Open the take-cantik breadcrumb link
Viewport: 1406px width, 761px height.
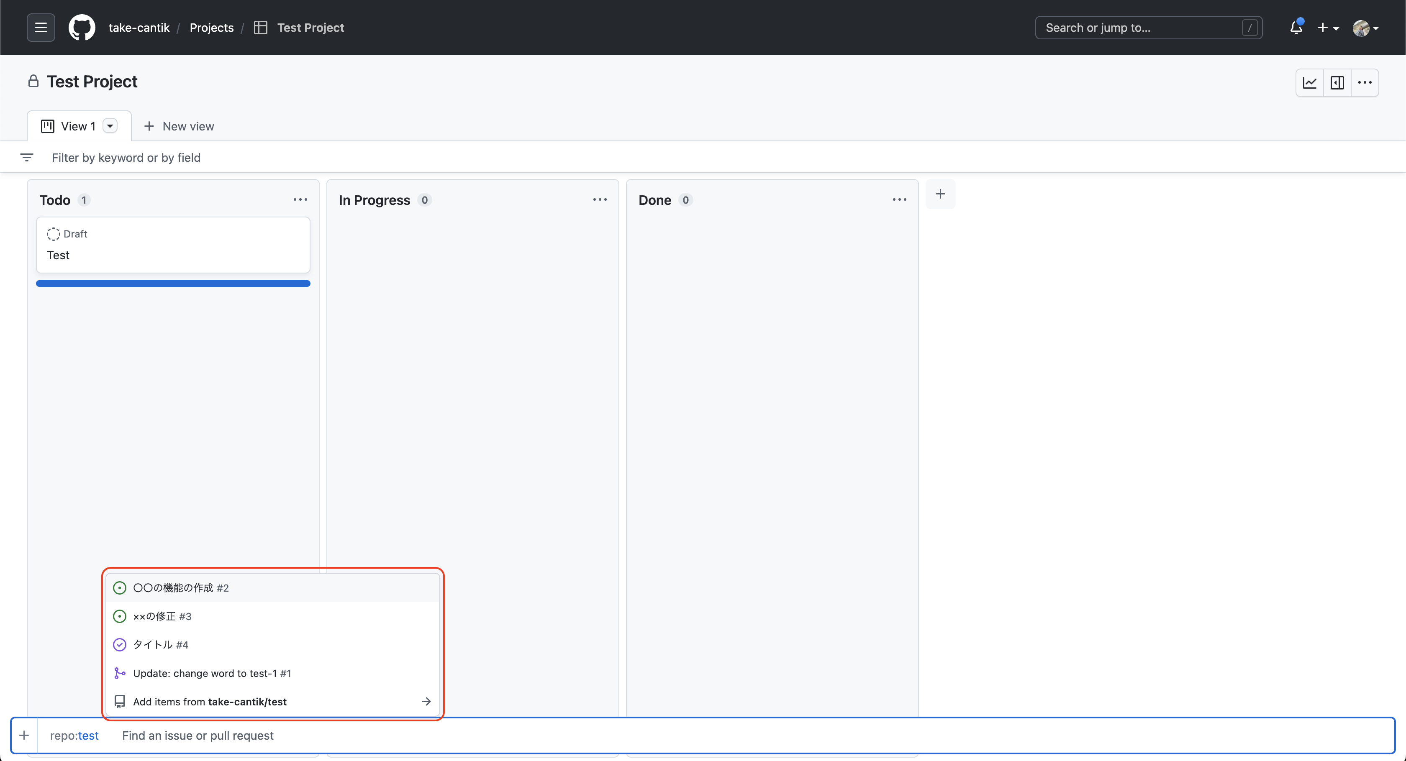pos(139,27)
